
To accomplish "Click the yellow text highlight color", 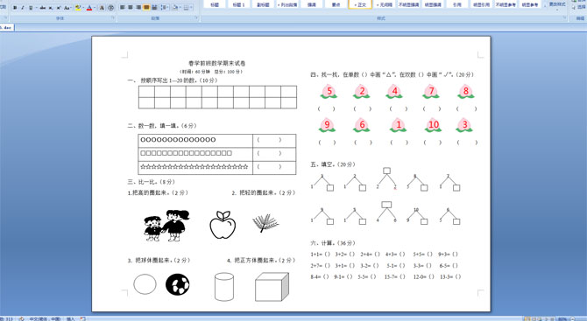I will 78,8.
